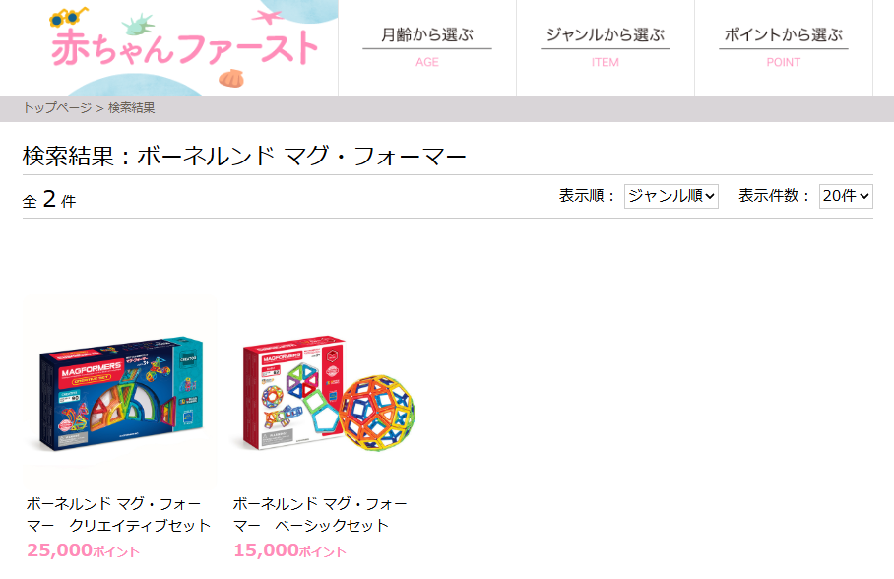Open the Magformers Creative Set product image

coord(120,392)
